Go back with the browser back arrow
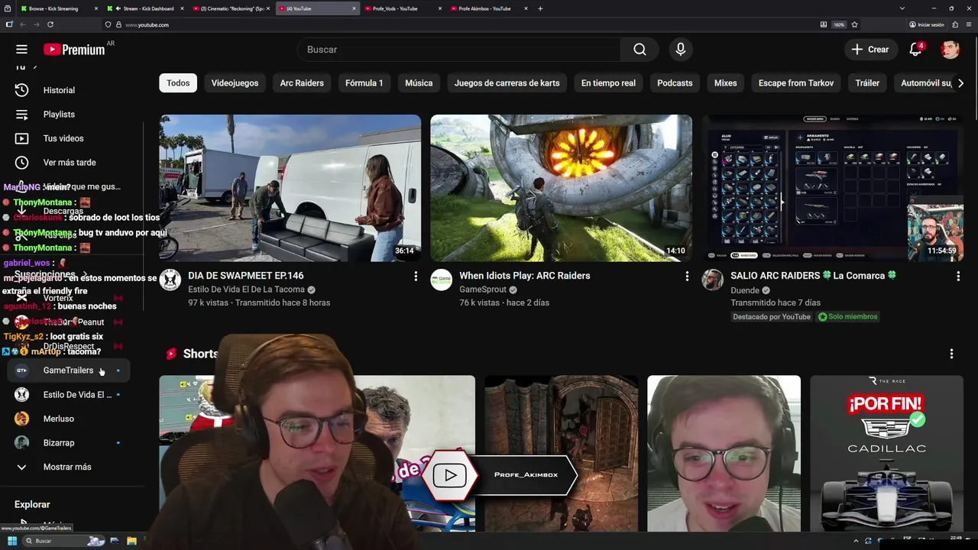 click(22, 24)
